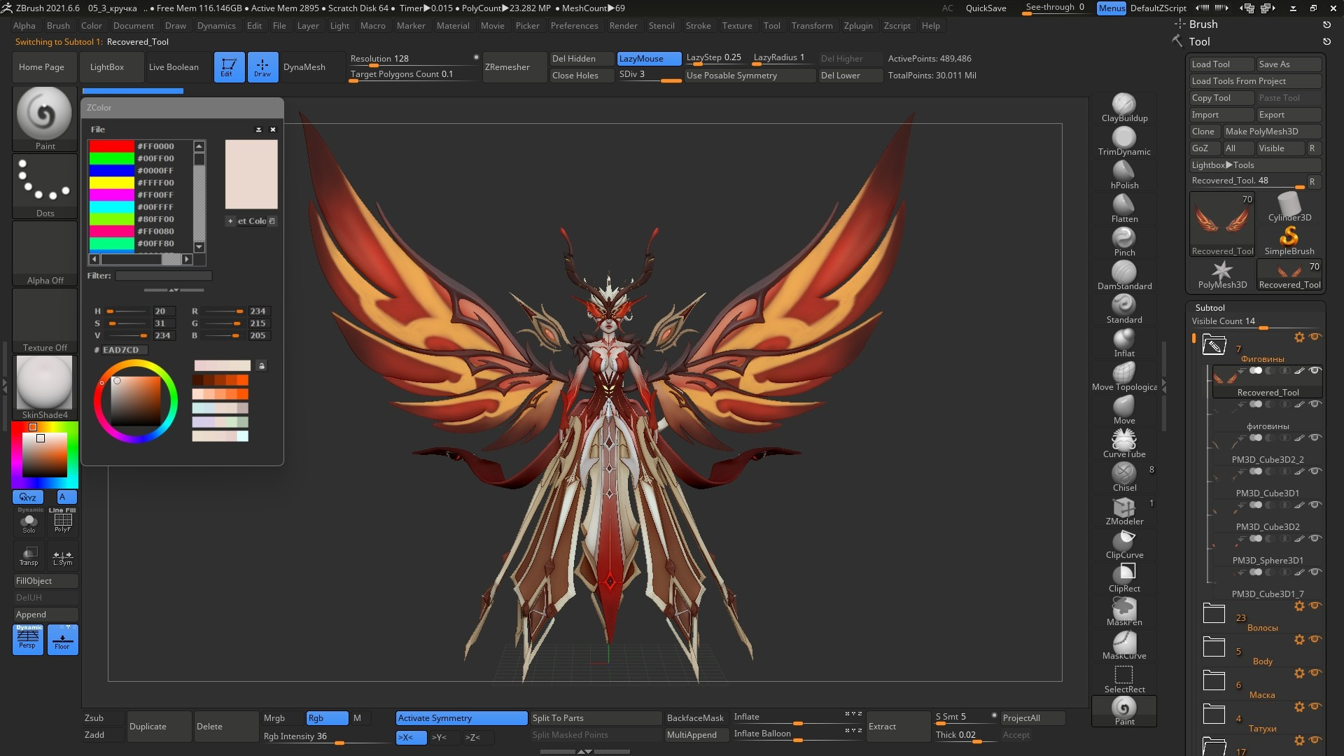Image resolution: width=1344 pixels, height=756 pixels.
Task: Click the ZRemesher button
Action: coord(507,67)
